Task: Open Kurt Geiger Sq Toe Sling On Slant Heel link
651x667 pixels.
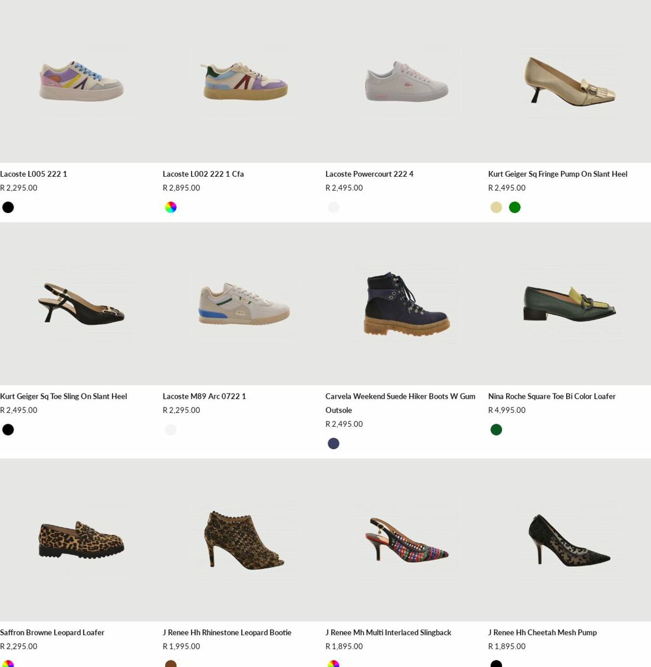Action: (64, 397)
